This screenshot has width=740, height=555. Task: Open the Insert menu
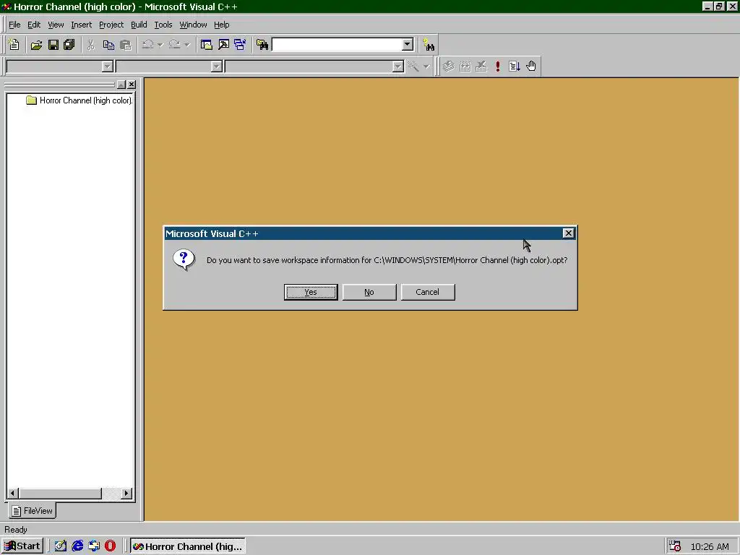click(x=81, y=25)
